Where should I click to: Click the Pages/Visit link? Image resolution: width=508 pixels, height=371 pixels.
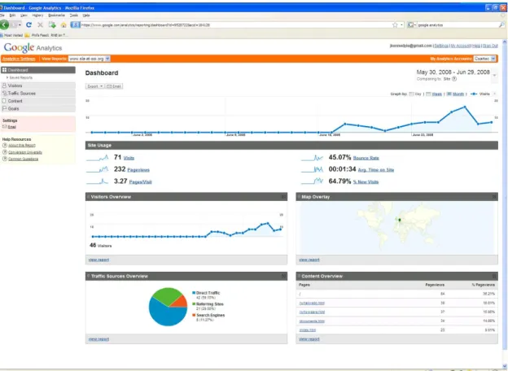pyautogui.click(x=140, y=182)
